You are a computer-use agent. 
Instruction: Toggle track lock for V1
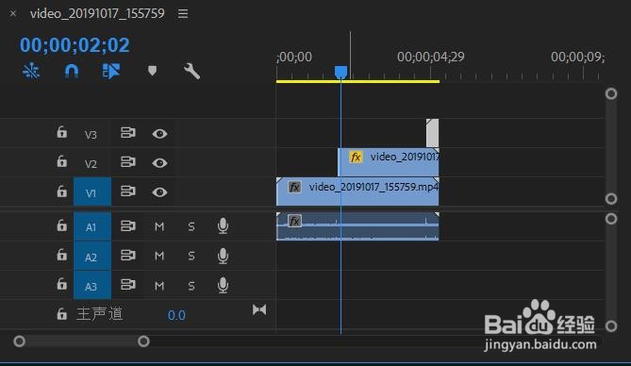click(61, 191)
